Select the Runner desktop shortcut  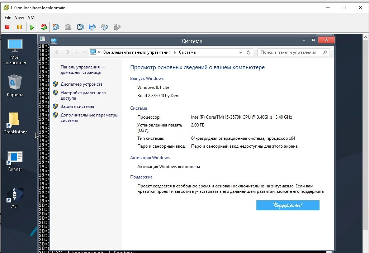pyautogui.click(x=15, y=161)
